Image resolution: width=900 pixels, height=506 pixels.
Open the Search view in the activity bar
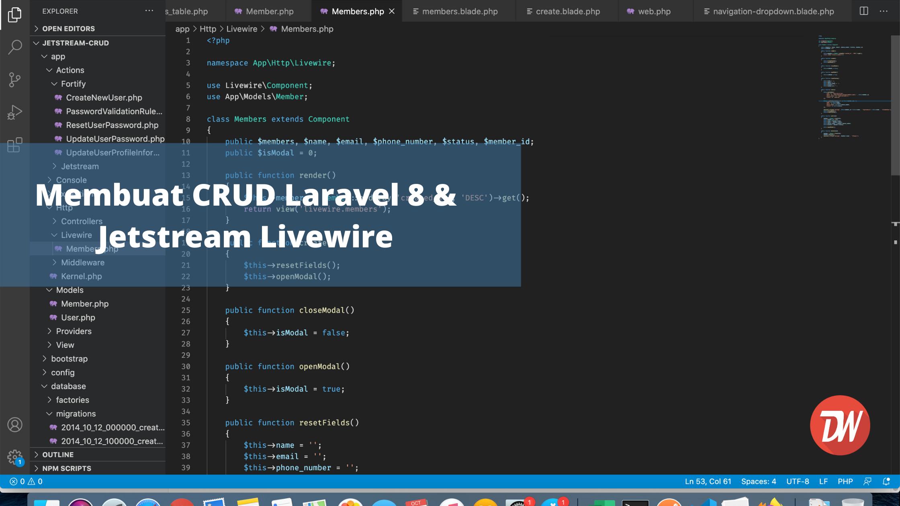[x=15, y=47]
